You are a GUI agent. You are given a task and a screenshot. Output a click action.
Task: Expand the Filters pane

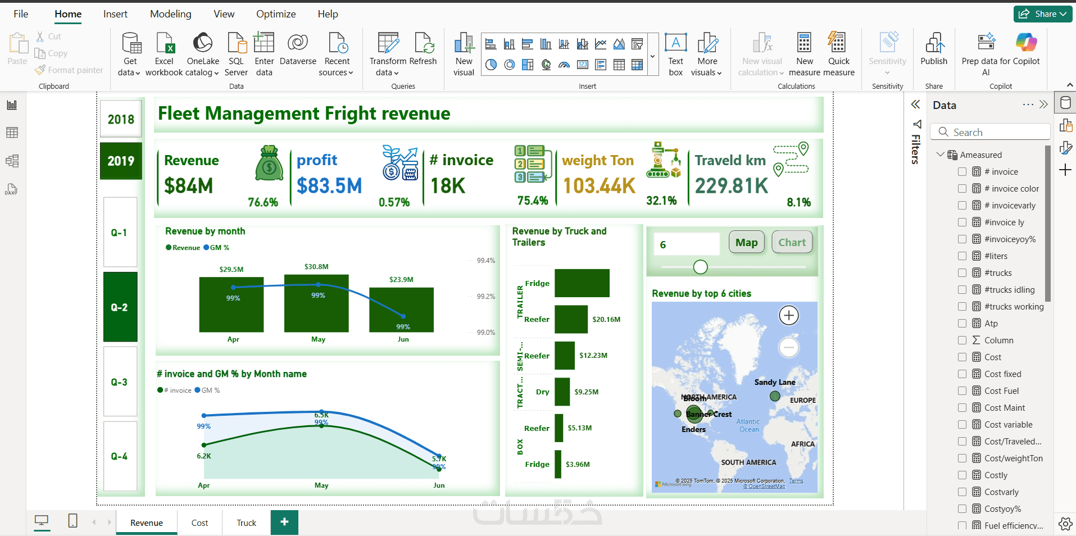[915, 105]
